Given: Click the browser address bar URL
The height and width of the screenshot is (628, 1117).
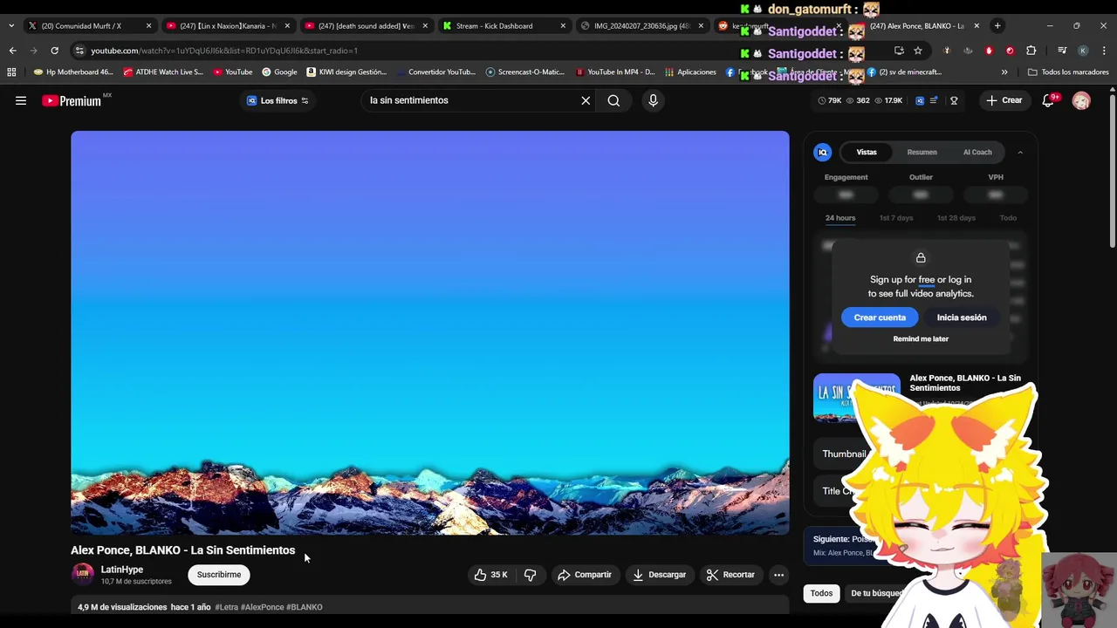Looking at the screenshot, I should click(x=224, y=51).
